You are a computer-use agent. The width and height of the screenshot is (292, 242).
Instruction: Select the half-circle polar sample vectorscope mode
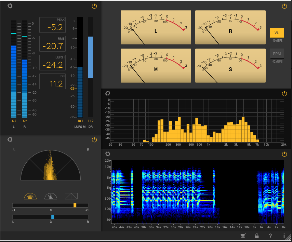(30, 196)
